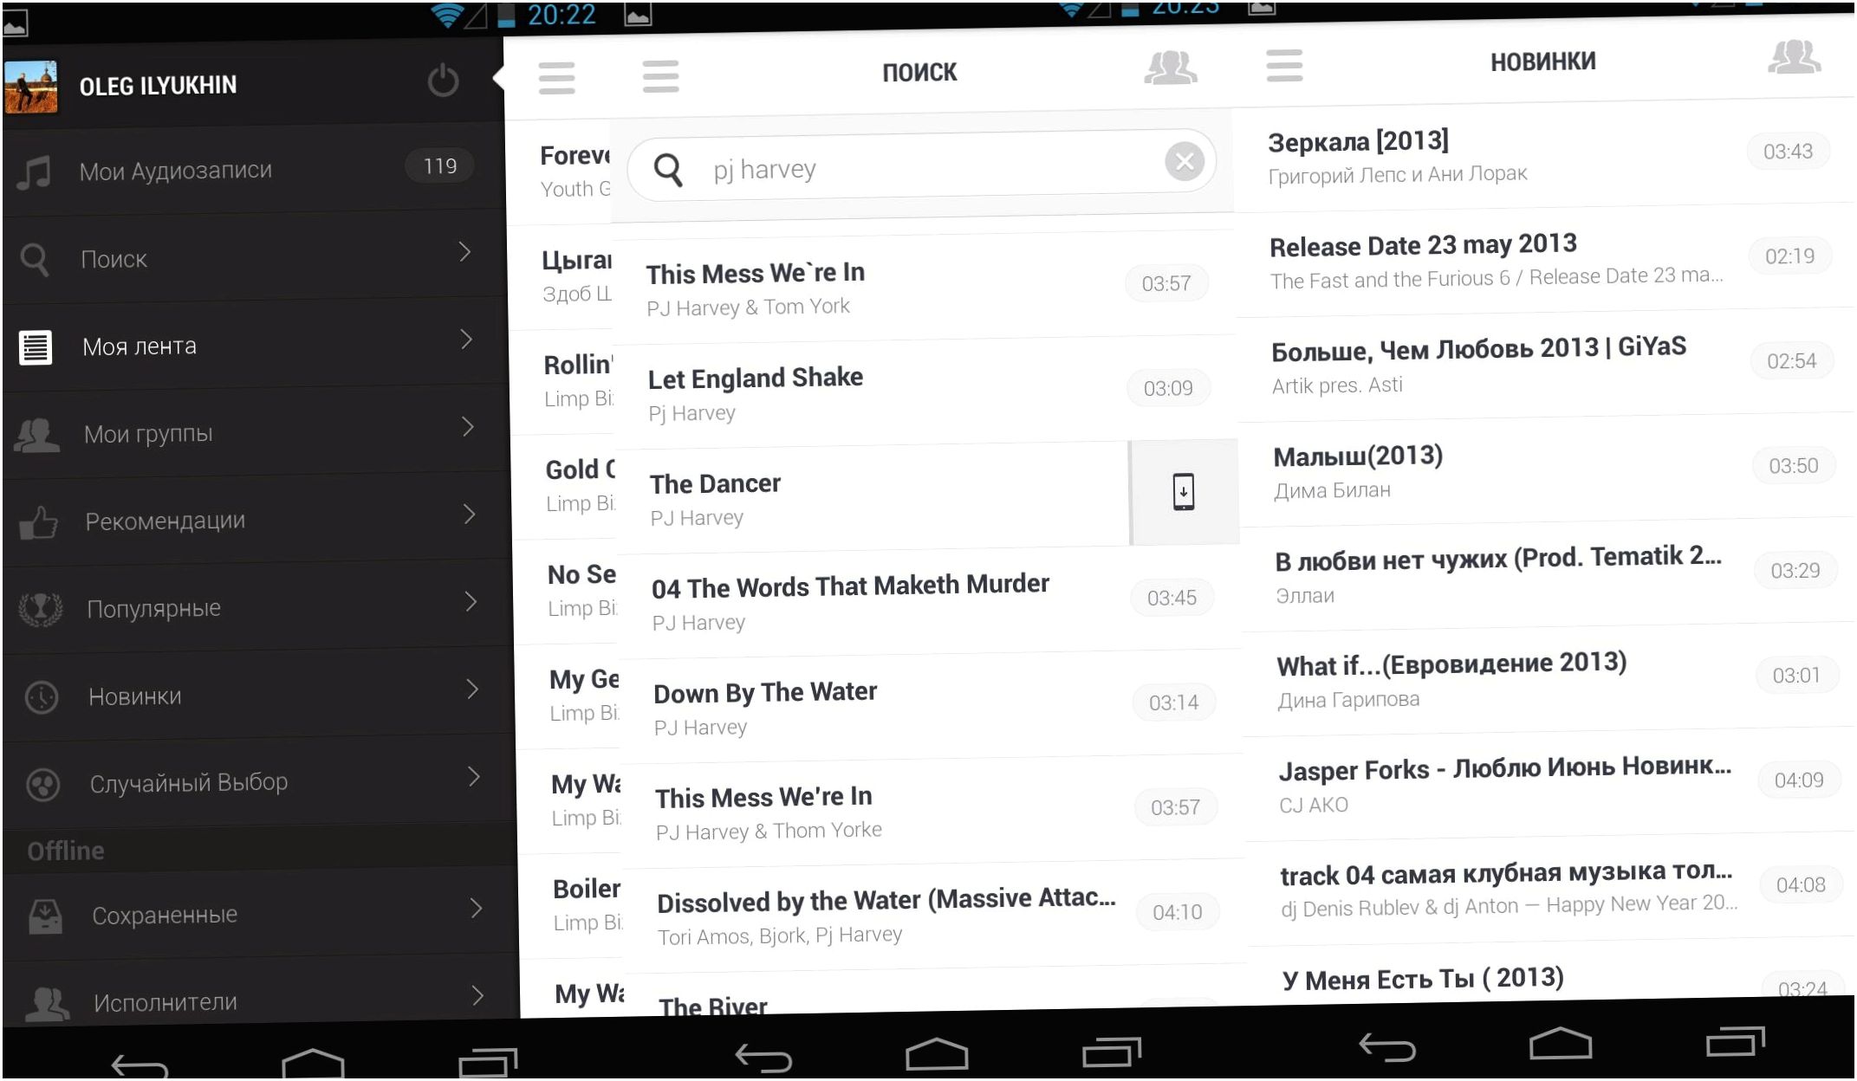Click the feed list icon for Моя лента
1857x1081 pixels.
[x=36, y=347]
